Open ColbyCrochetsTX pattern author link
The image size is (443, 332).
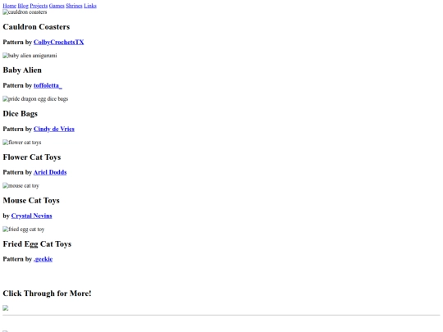click(x=59, y=42)
